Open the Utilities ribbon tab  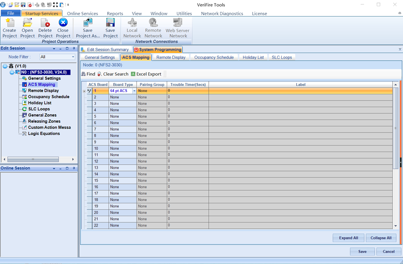184,14
